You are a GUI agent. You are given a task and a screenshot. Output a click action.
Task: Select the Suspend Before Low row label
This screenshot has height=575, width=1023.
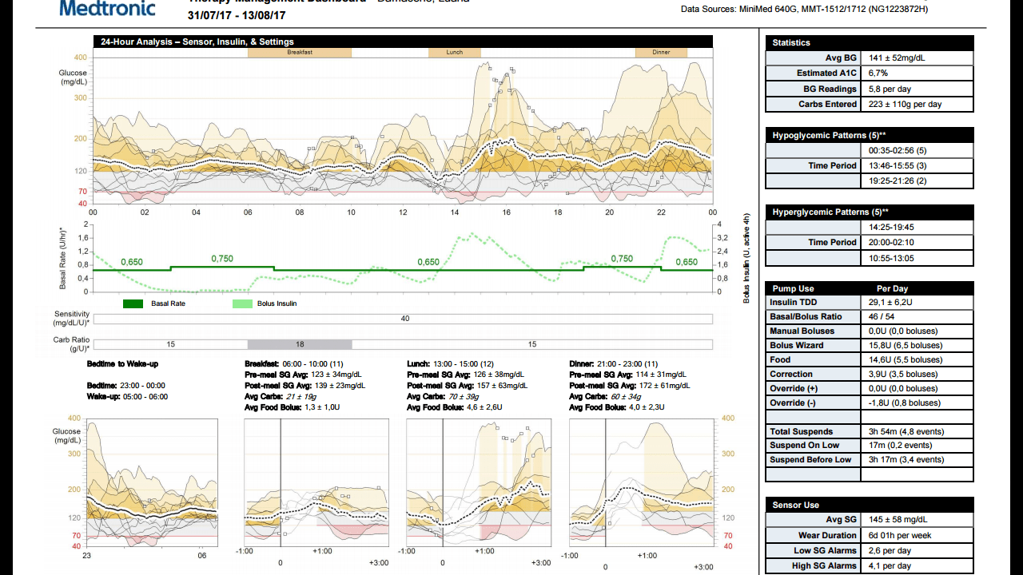coord(812,460)
